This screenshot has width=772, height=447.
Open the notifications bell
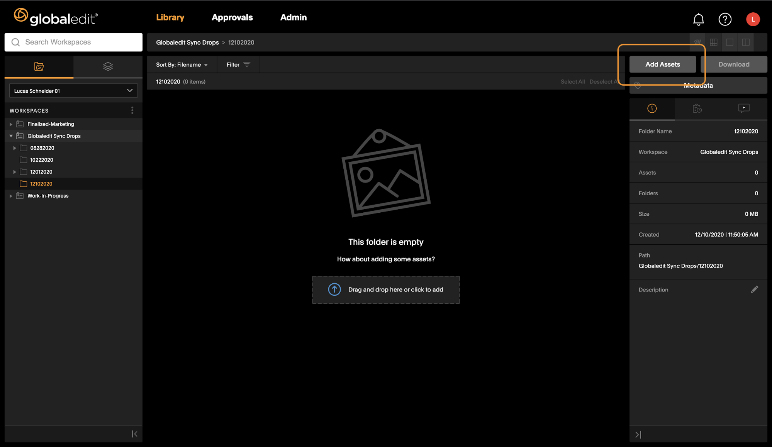click(698, 19)
